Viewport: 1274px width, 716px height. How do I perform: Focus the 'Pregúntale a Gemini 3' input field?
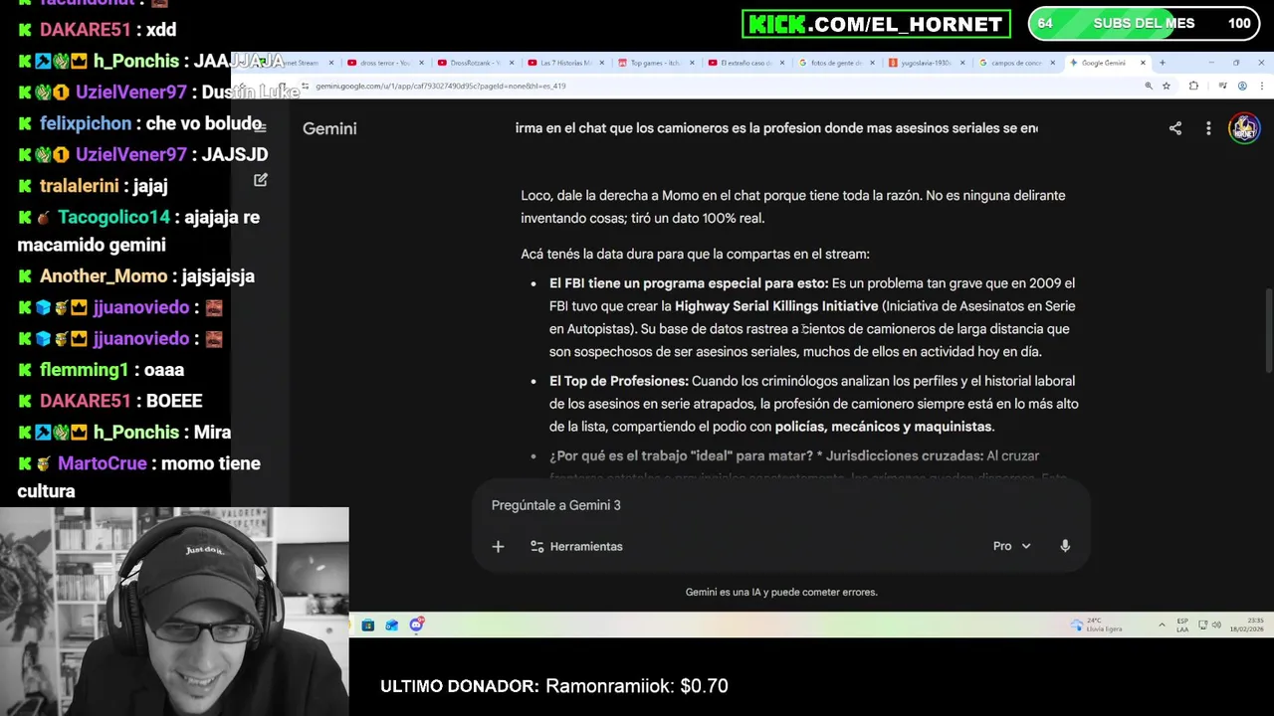point(781,505)
